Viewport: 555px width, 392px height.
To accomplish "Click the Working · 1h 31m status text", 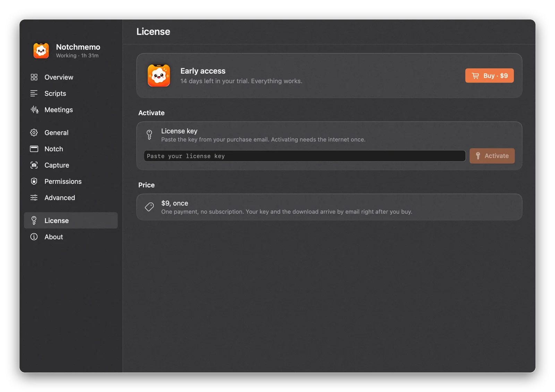I will pos(77,55).
